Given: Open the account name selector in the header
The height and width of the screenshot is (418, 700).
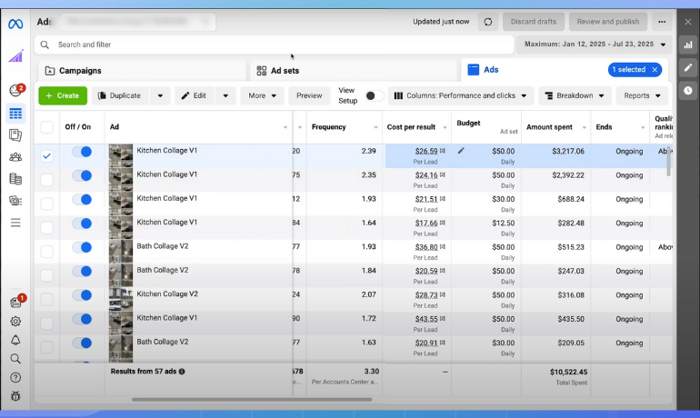Looking at the screenshot, I should (x=137, y=22).
